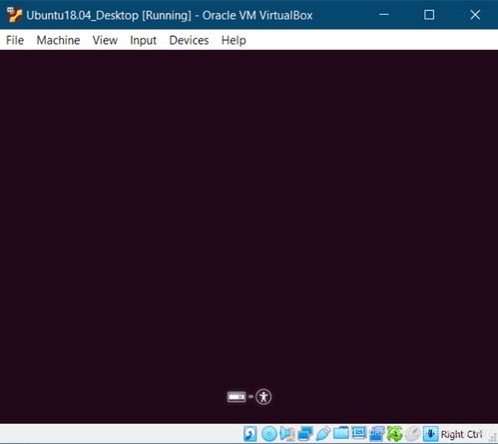Click the hard disk activity status icon
498x444 pixels.
click(249, 434)
